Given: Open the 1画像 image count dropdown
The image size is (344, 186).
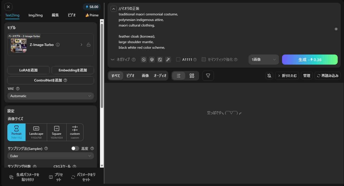Looking at the screenshot, I should click(264, 60).
